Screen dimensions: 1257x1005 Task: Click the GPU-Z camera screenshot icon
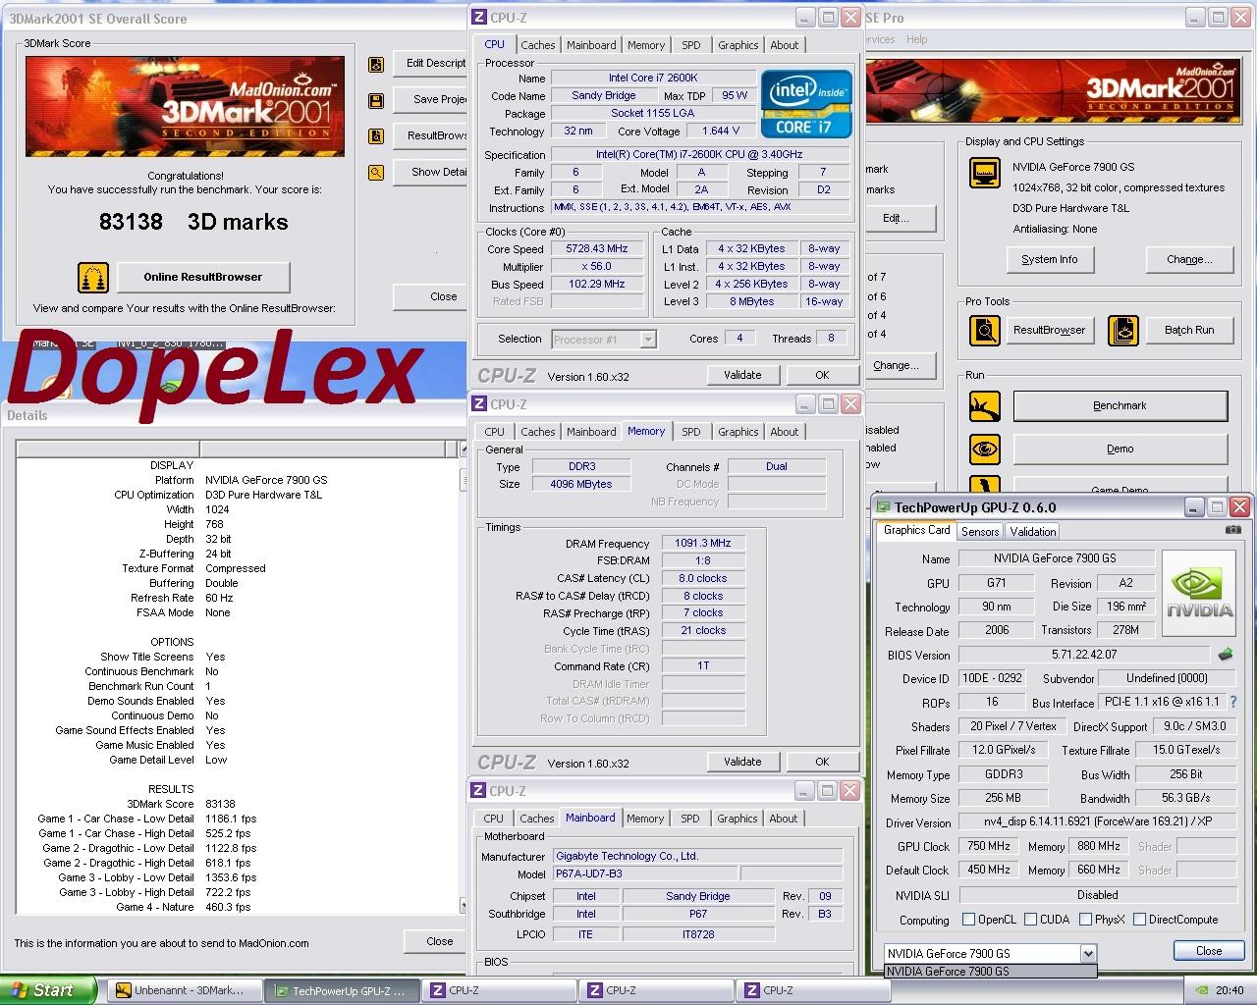(x=1232, y=530)
